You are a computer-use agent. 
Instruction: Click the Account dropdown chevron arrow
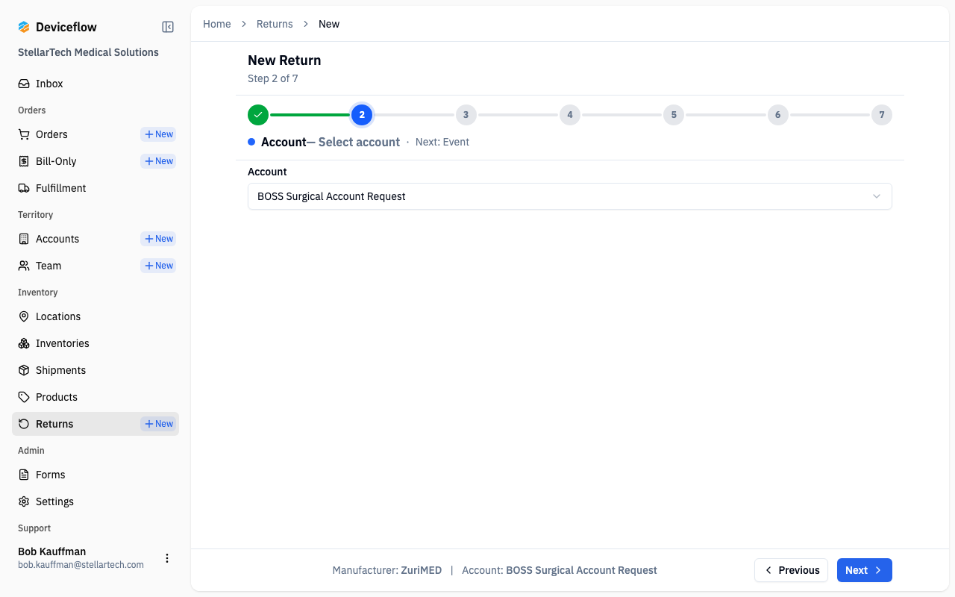[x=877, y=196]
